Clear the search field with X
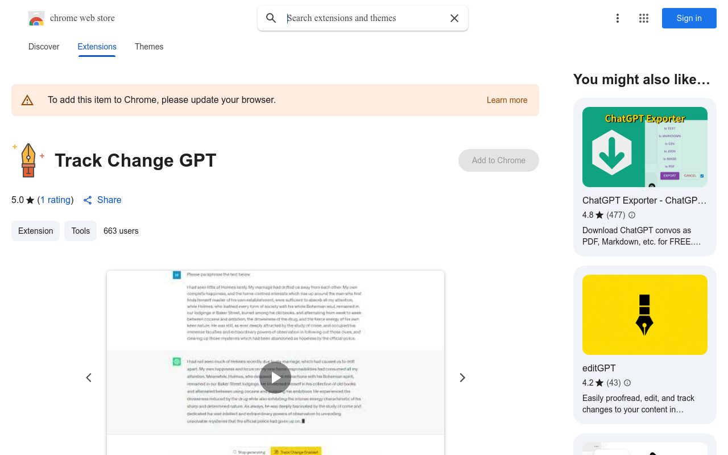The height and width of the screenshot is (455, 728). (x=454, y=18)
